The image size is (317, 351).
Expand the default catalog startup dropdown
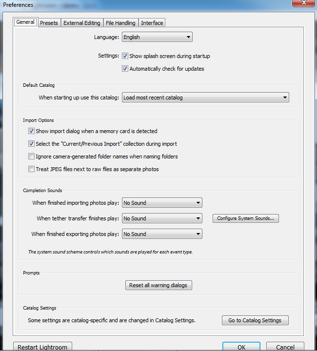pyautogui.click(x=205, y=97)
